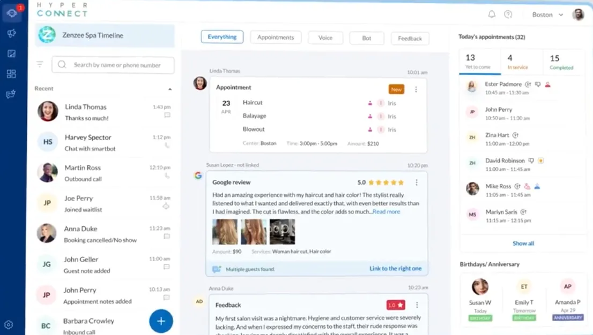
Task: Select the campaigns megaphone icon in sidebar
Action: (11, 34)
